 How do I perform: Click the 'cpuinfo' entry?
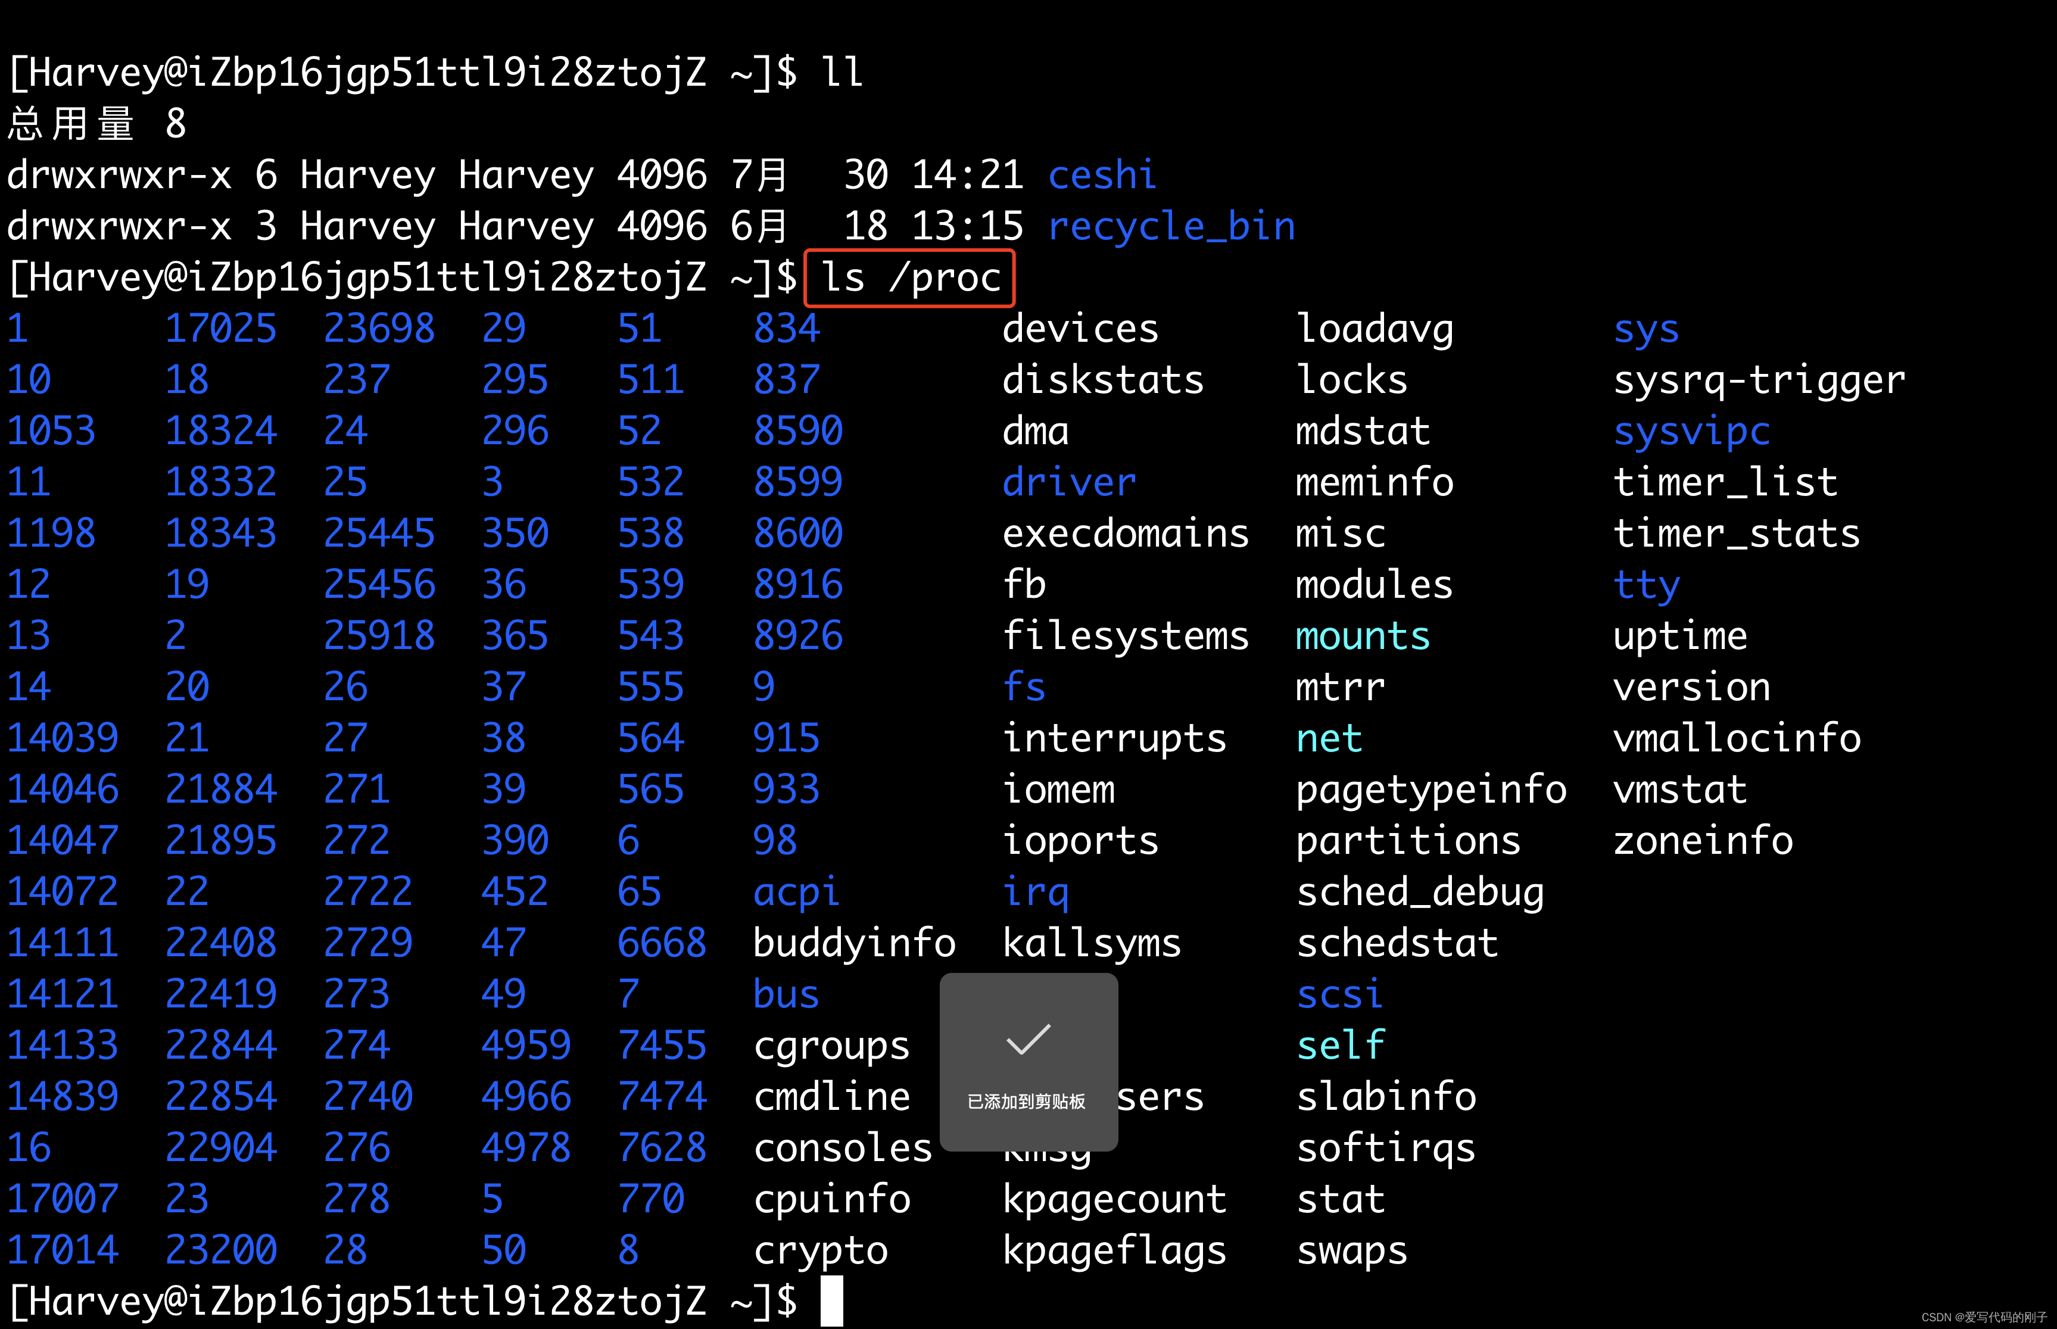pyautogui.click(x=831, y=1200)
